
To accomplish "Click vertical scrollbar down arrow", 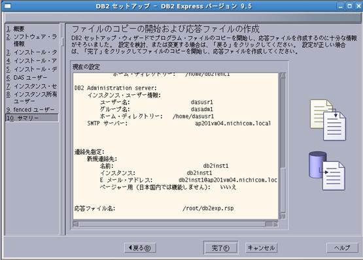I will (283, 216).
